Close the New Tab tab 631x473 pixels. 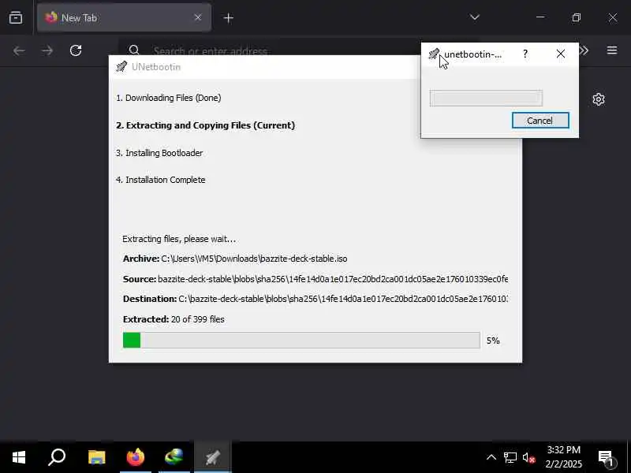tap(198, 17)
